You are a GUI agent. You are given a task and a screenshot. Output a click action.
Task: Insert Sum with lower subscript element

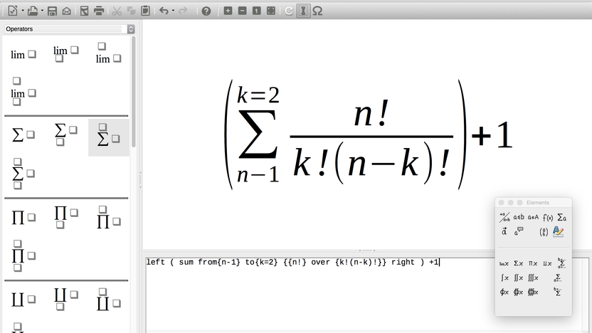coord(66,134)
